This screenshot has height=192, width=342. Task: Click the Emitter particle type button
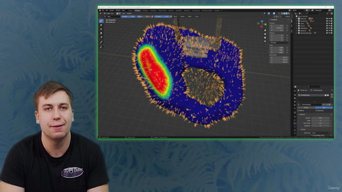(x=306, y=108)
